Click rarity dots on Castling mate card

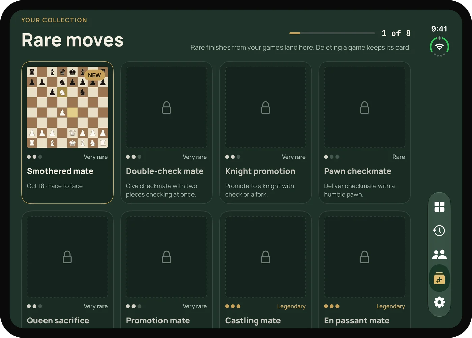(233, 306)
